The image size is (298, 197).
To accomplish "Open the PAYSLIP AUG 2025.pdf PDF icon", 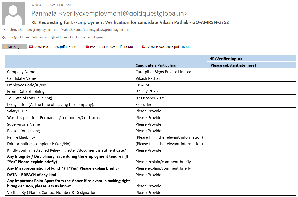I will coord(144,47).
